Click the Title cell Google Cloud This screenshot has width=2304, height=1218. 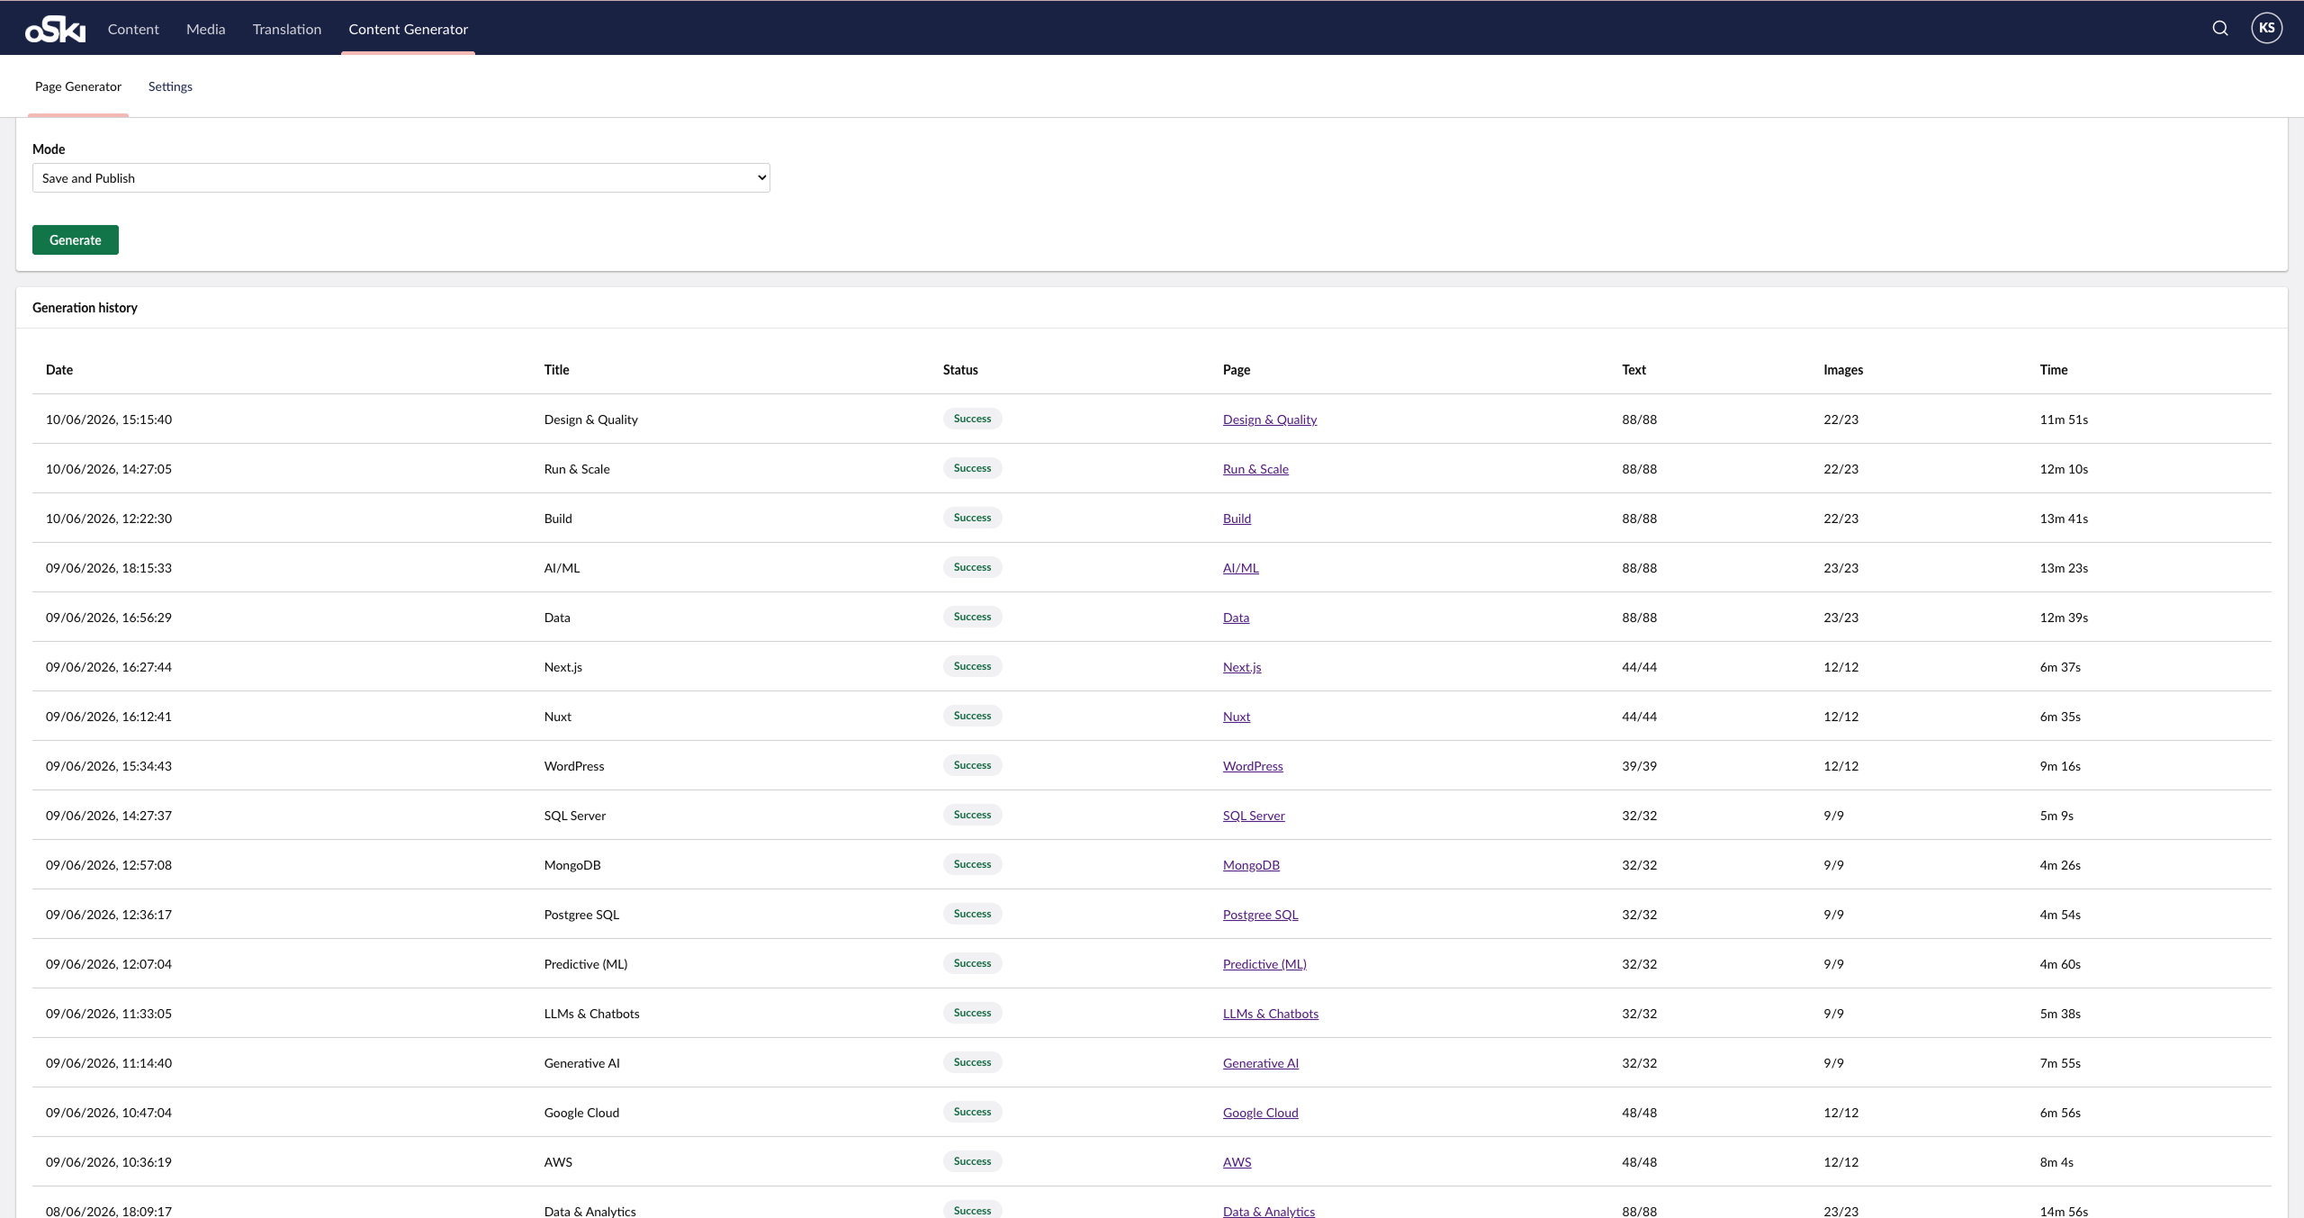[x=581, y=1113]
